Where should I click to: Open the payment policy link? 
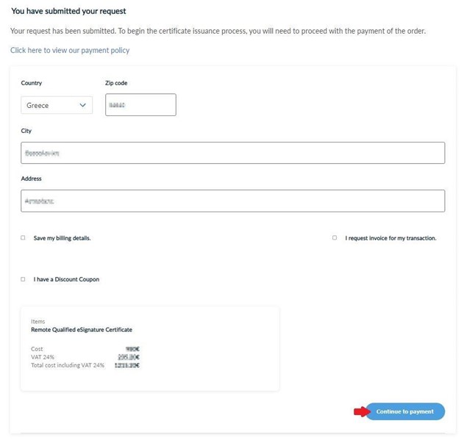tap(70, 50)
